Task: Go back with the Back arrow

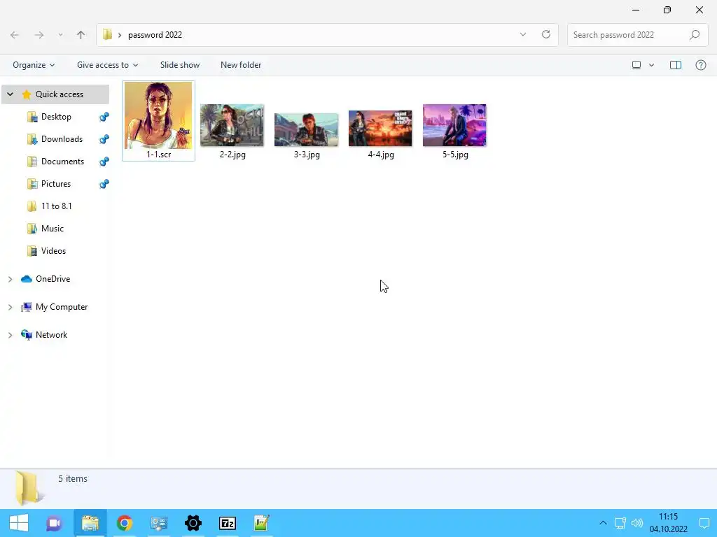Action: [15, 35]
